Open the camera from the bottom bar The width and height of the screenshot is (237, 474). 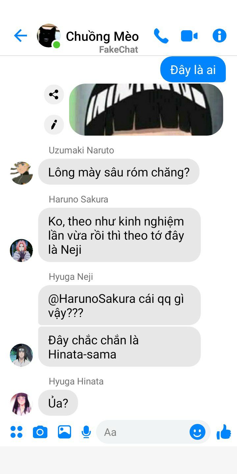point(40,432)
